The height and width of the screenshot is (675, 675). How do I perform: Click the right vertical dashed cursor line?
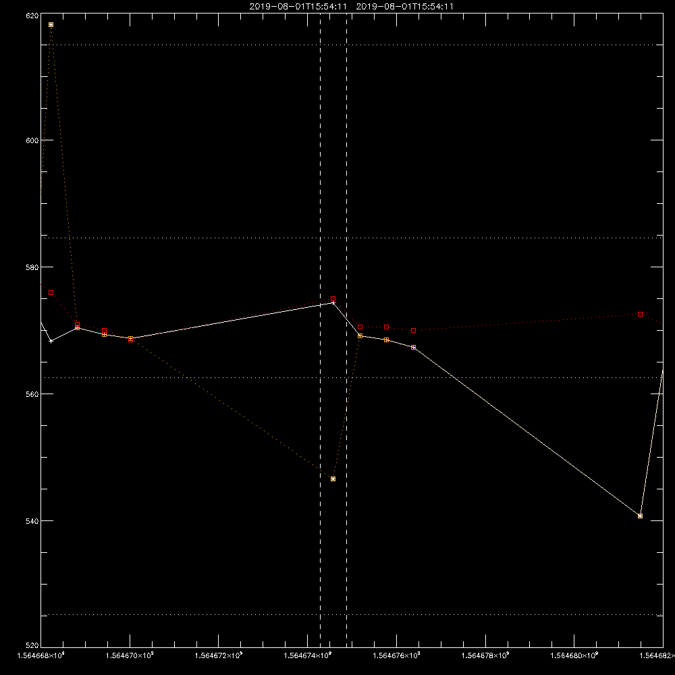pyautogui.click(x=346, y=329)
